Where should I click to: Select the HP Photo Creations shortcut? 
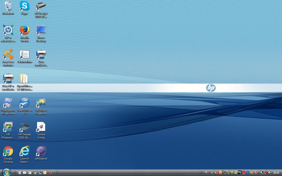(x=41, y=106)
